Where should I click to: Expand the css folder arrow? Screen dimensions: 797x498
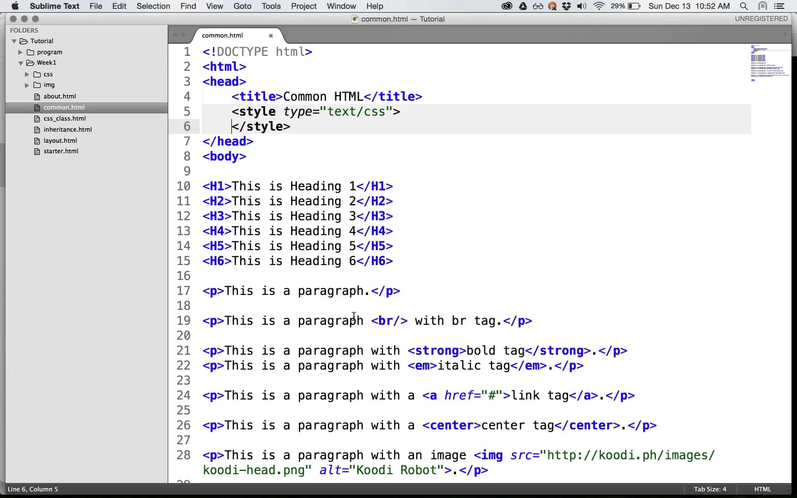point(27,74)
